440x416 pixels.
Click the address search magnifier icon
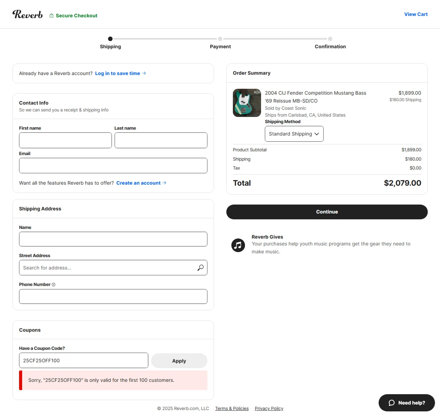click(200, 268)
